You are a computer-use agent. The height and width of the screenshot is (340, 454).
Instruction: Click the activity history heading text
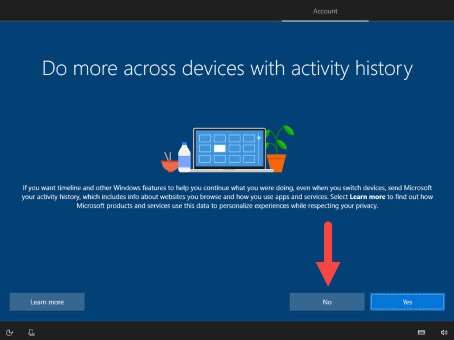[227, 68]
